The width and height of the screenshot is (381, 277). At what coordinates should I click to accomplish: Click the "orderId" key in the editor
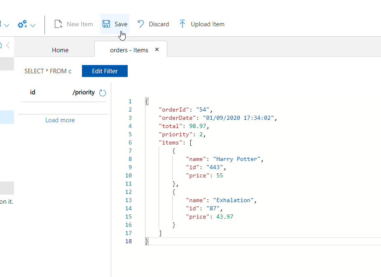click(x=174, y=110)
